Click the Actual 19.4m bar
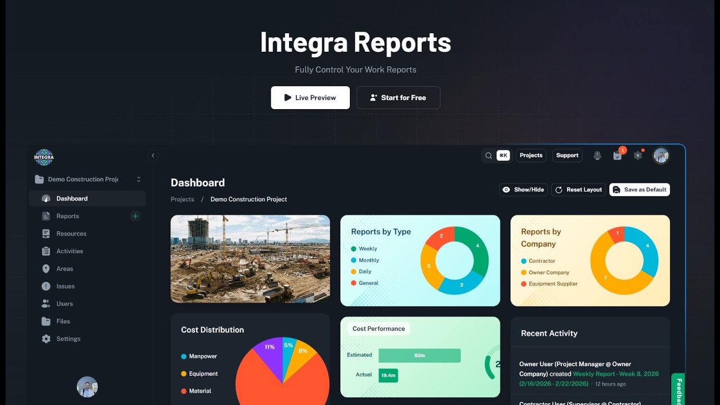 click(x=388, y=375)
